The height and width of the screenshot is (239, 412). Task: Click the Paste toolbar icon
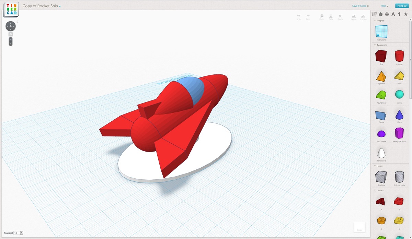(331, 17)
